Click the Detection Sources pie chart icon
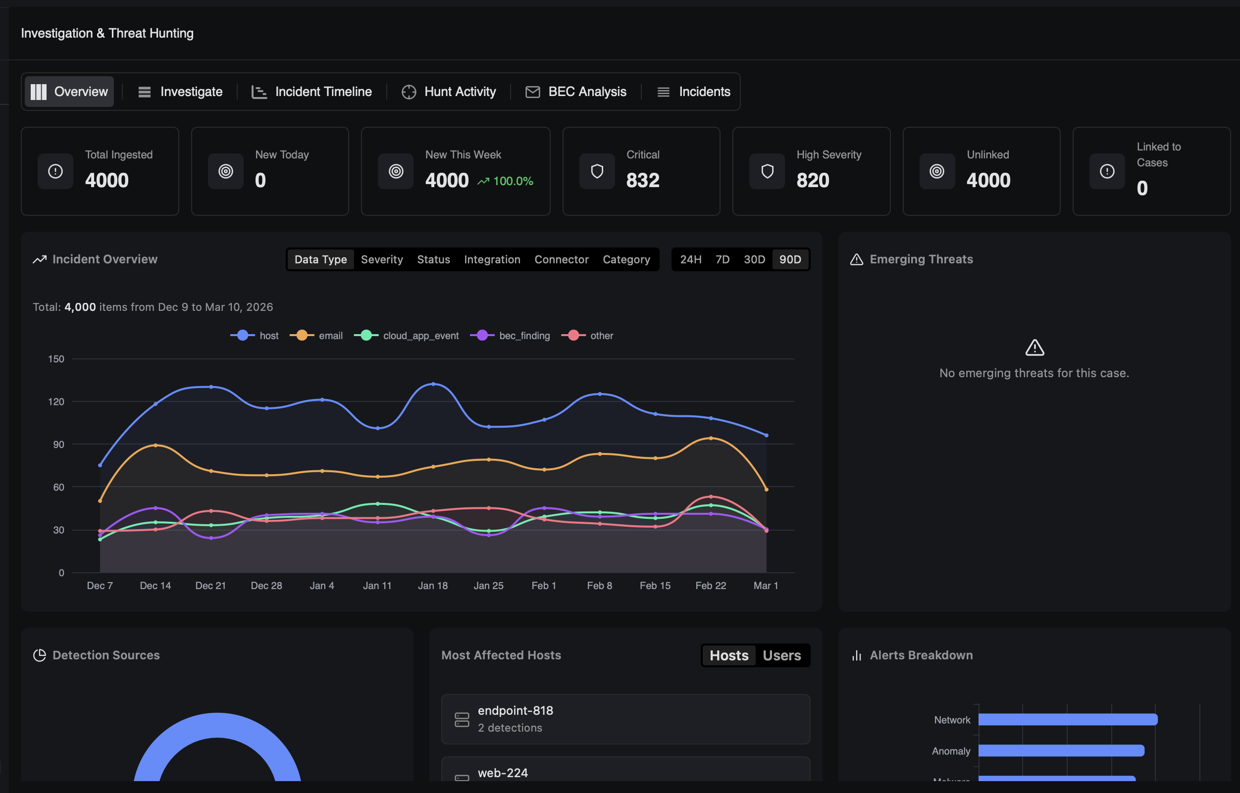 coord(40,655)
